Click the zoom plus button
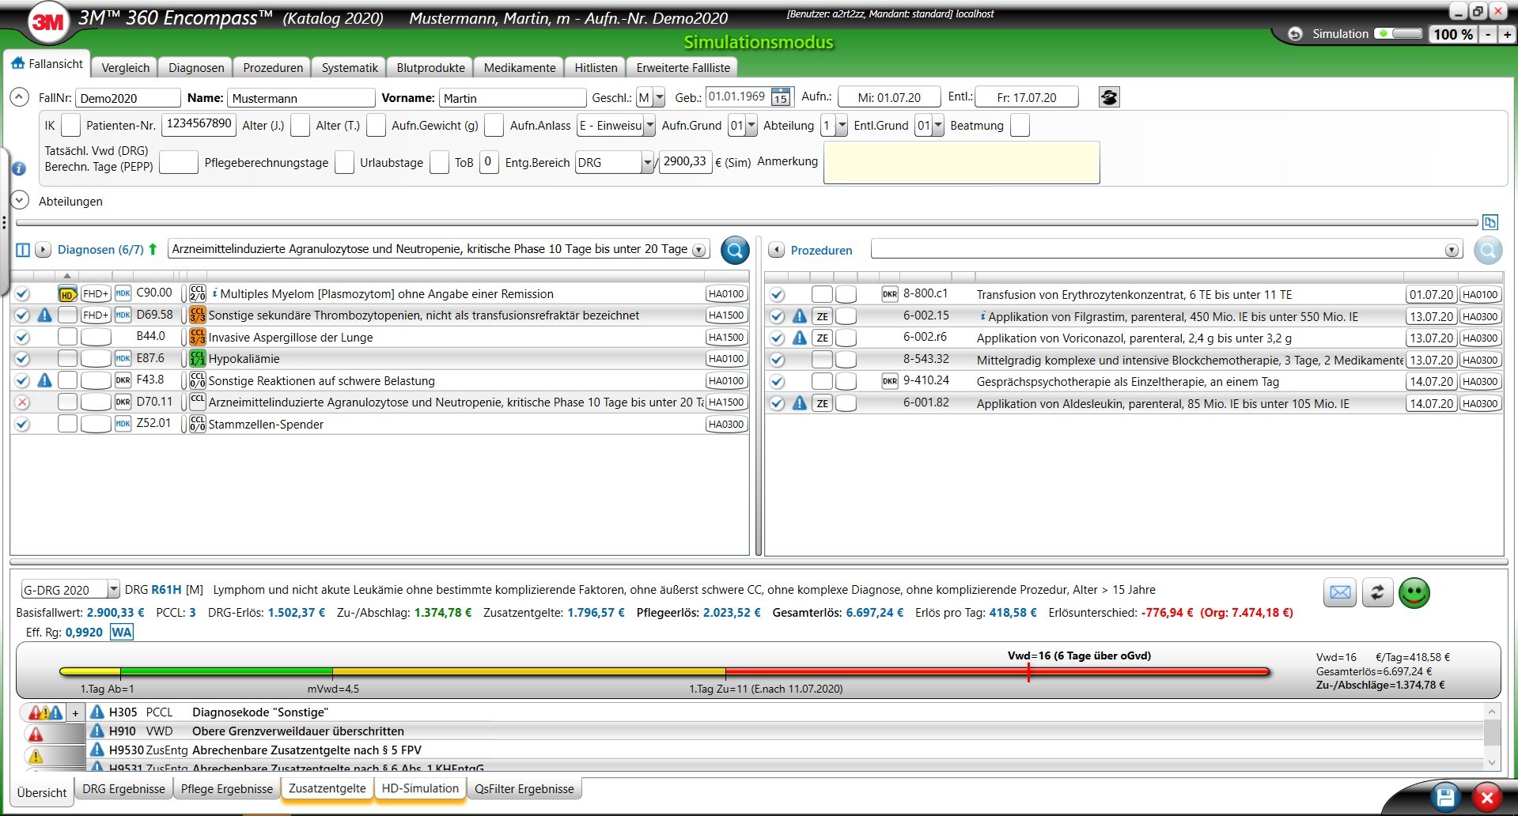Image resolution: width=1518 pixels, height=816 pixels. 1507,34
